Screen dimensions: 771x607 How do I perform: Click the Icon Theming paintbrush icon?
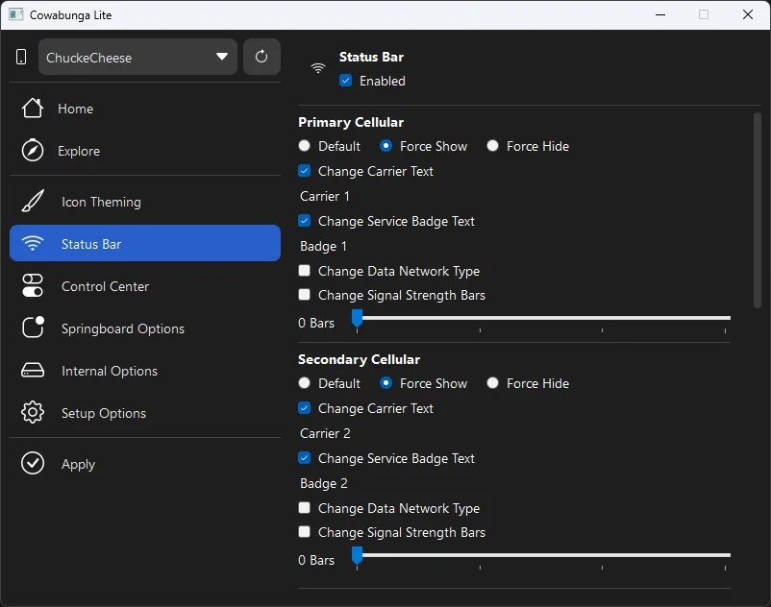coord(33,202)
